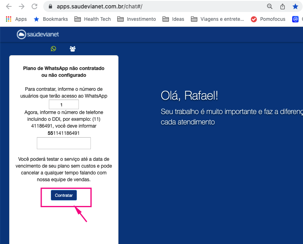Viewport: 303px width, 244px height.
Task: Click the Olá, Rafael! greeting
Action: coord(189,95)
